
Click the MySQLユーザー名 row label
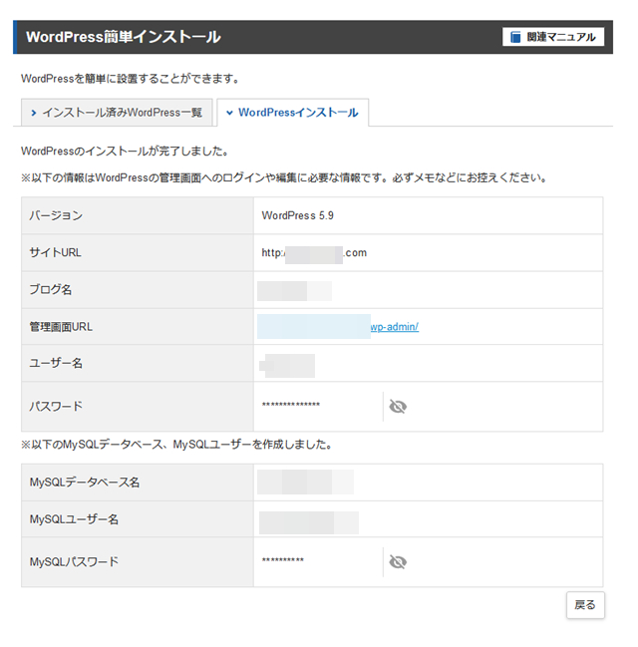tap(75, 519)
